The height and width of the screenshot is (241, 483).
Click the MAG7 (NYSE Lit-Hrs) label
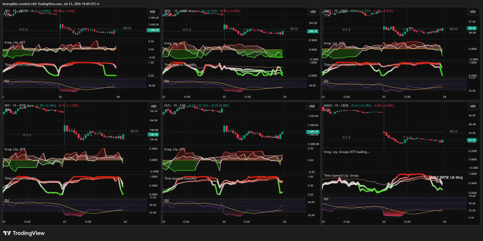pyautogui.click(x=446, y=177)
